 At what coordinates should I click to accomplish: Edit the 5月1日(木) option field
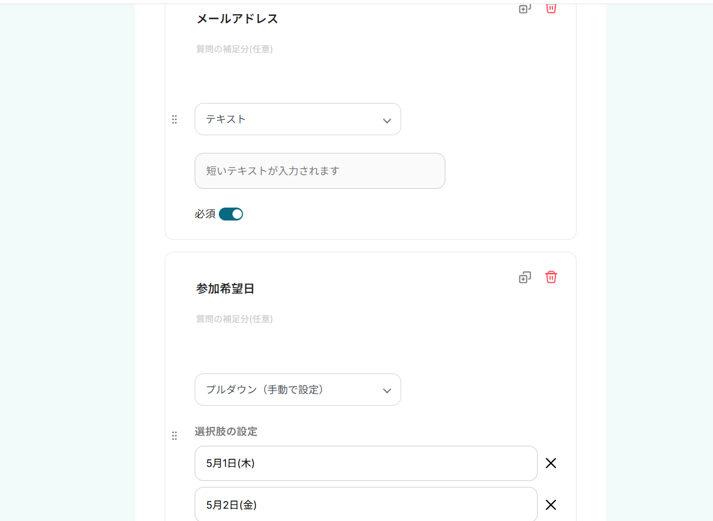point(365,463)
